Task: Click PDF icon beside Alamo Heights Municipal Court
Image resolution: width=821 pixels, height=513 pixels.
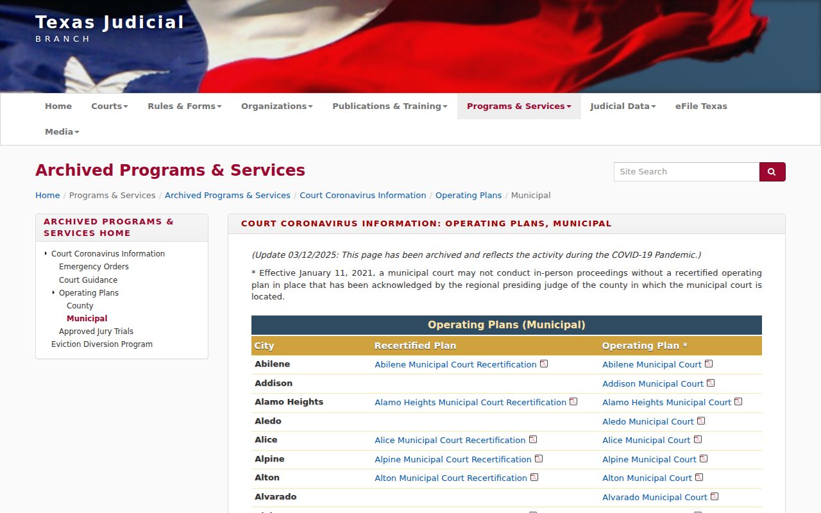Action: [x=738, y=401]
